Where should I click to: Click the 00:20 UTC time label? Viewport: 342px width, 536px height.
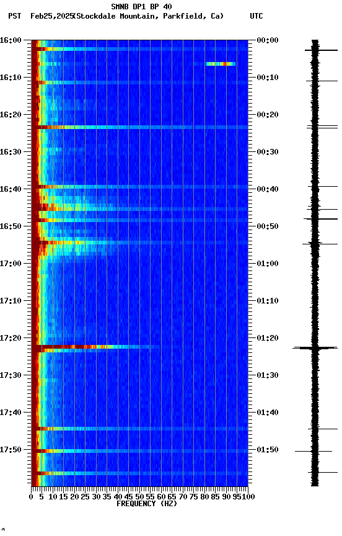tap(268, 115)
